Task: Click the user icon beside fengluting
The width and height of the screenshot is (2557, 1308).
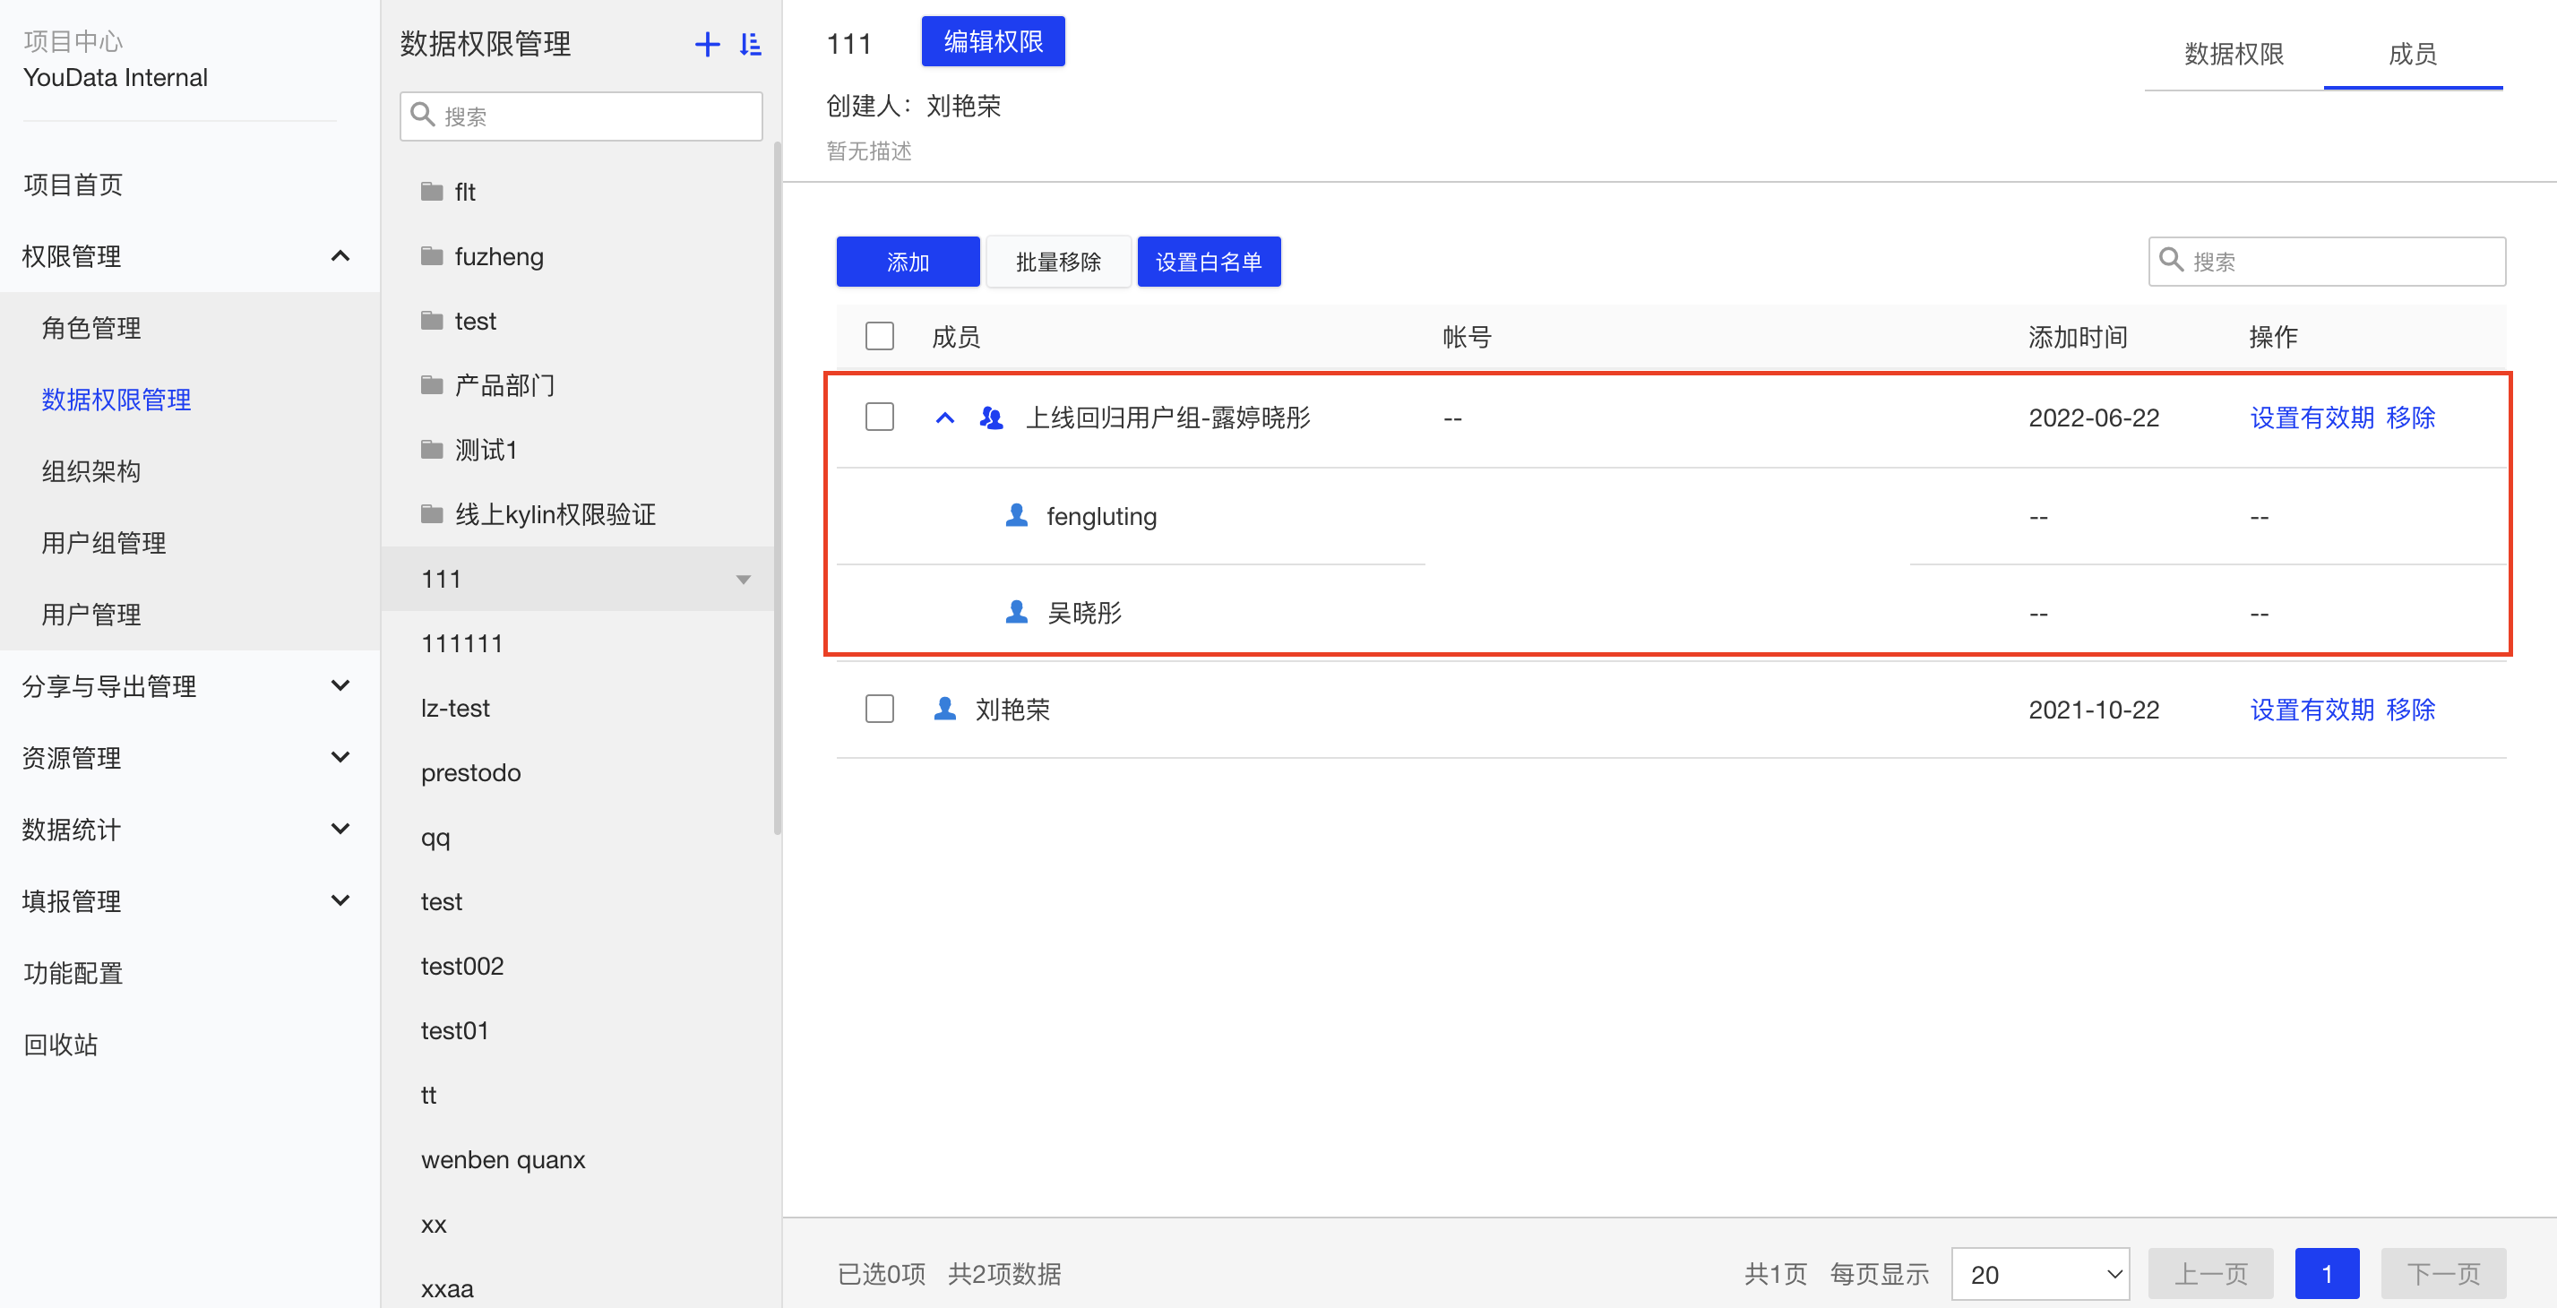Action: tap(1017, 515)
